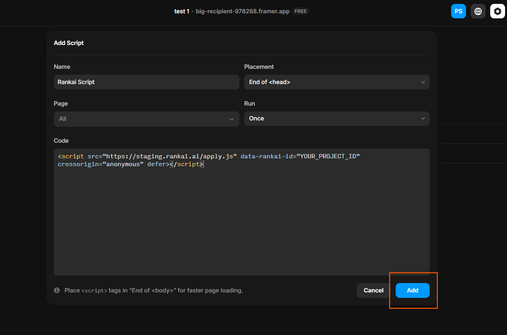Click the chevron on the Run selector
Image resolution: width=507 pixels, height=335 pixels.
pos(423,118)
